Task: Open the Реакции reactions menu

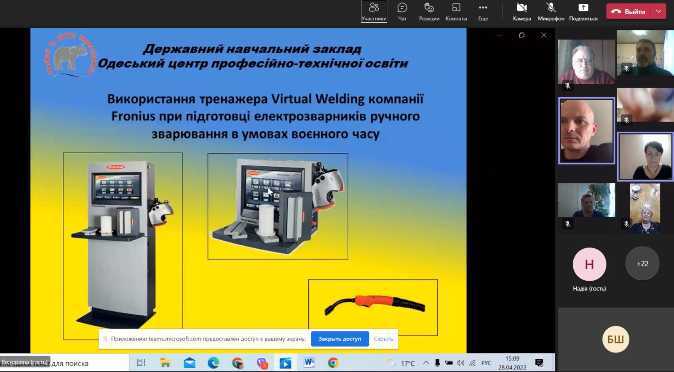Action: point(429,12)
